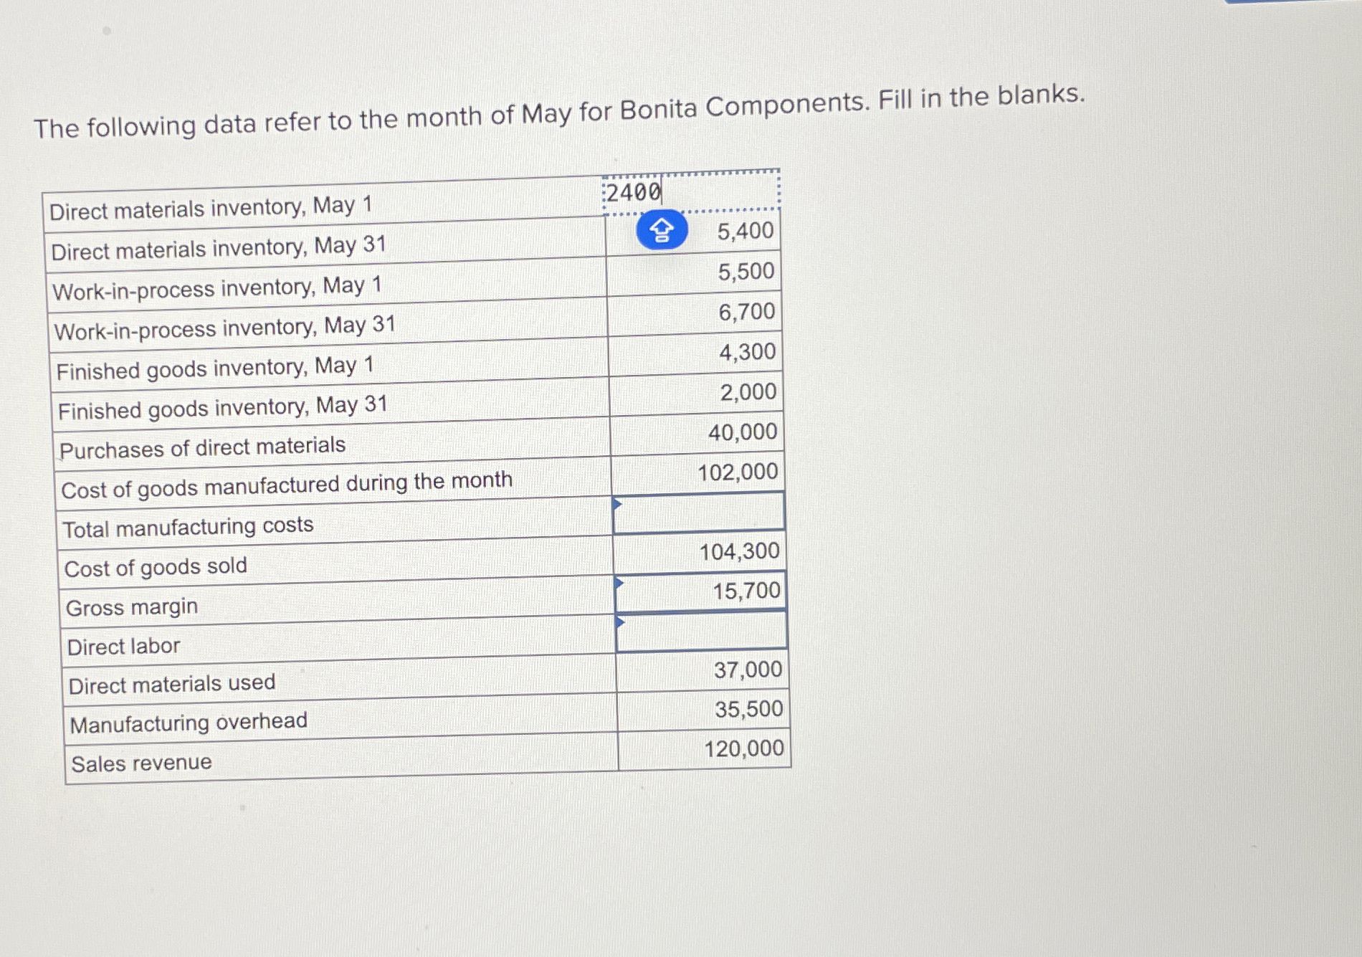Select the 5,400 value cell
This screenshot has height=957, width=1362.
pyautogui.click(x=746, y=229)
